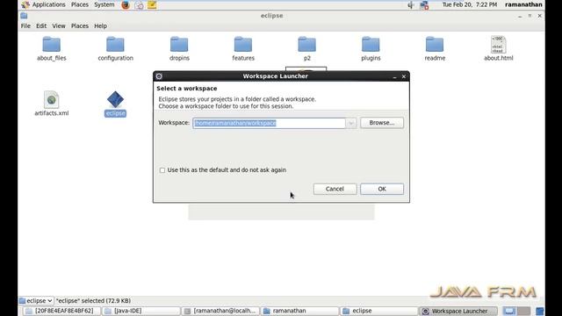Open the Help menu
This screenshot has width=562, height=316.
100,26
